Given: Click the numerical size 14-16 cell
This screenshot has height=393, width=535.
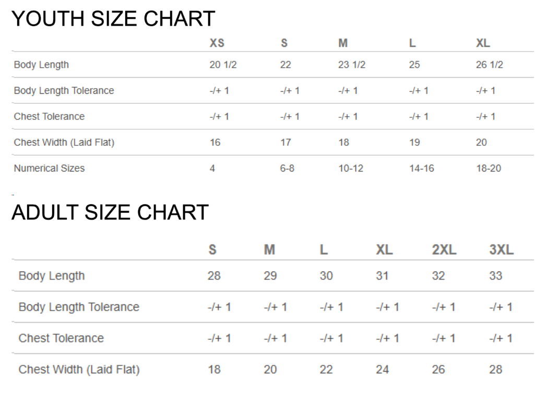Looking at the screenshot, I should click(x=422, y=168).
